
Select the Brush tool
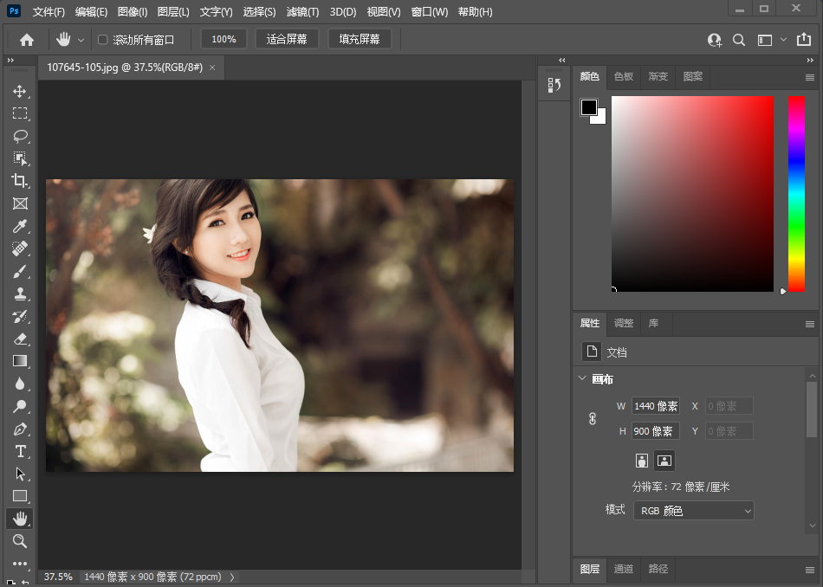click(x=19, y=272)
